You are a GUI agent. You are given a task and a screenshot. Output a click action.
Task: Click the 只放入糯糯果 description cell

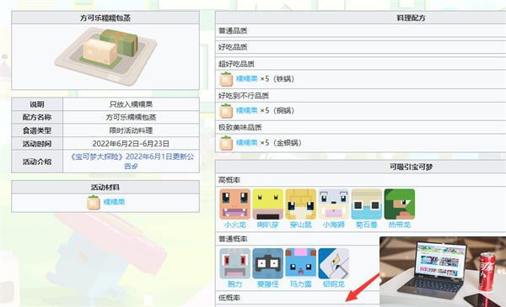click(131, 104)
